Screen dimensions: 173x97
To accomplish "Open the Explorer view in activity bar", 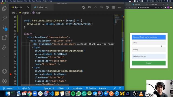I will tap(4, 8).
